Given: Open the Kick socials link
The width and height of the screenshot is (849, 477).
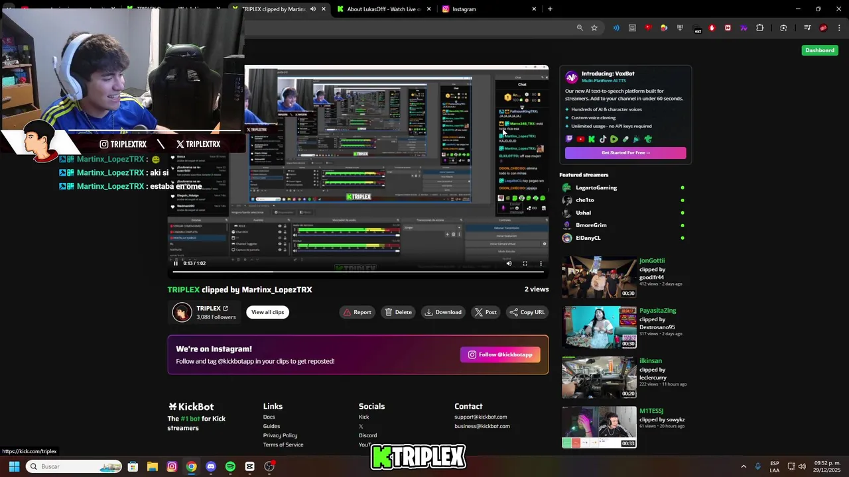Looking at the screenshot, I should click(x=363, y=417).
